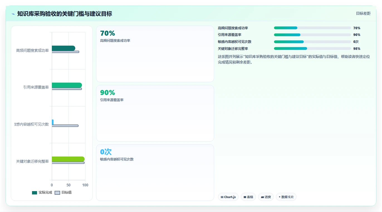Image resolution: width=382 pixels, height=212 pixels.
Task: Click the large 70% card value
Action: coord(107,33)
